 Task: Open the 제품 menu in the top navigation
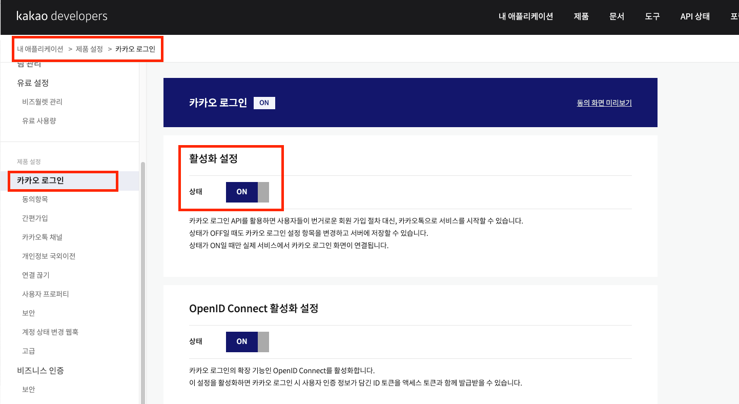click(x=581, y=16)
